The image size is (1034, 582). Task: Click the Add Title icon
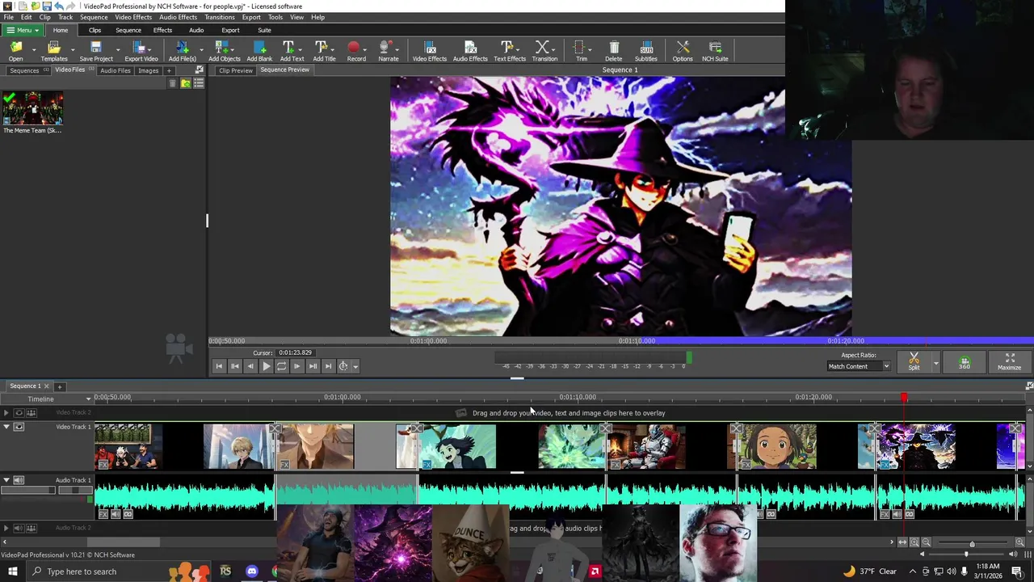pyautogui.click(x=324, y=51)
